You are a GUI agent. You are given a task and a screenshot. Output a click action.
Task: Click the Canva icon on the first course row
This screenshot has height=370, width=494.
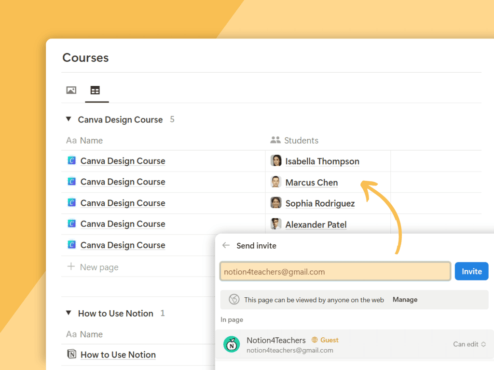[71, 160]
